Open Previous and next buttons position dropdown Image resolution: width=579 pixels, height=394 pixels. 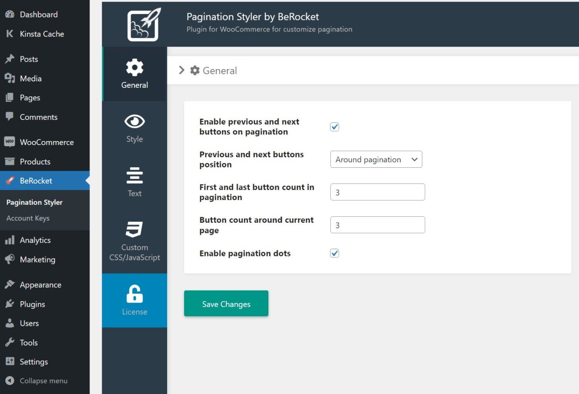coord(376,159)
